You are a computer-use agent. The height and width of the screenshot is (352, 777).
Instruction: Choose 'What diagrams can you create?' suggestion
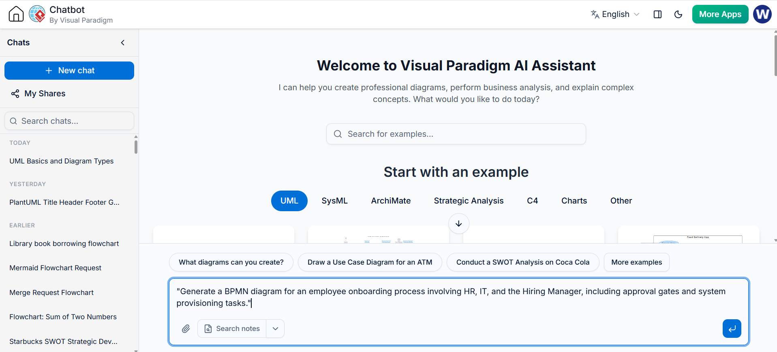click(231, 262)
